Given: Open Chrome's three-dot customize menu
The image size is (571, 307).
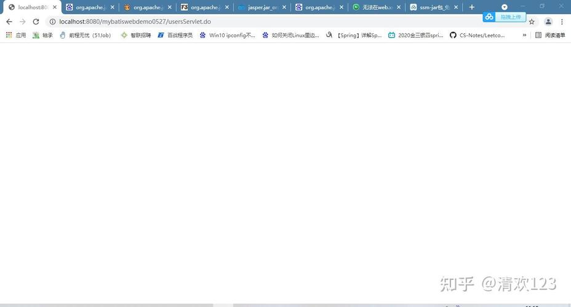Looking at the screenshot, I should click(x=562, y=22).
